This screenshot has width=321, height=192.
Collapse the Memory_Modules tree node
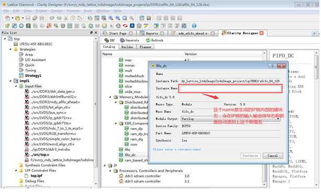110,97
